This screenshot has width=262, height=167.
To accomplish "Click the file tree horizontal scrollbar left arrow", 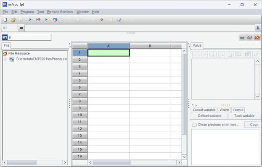I will point(5,162).
